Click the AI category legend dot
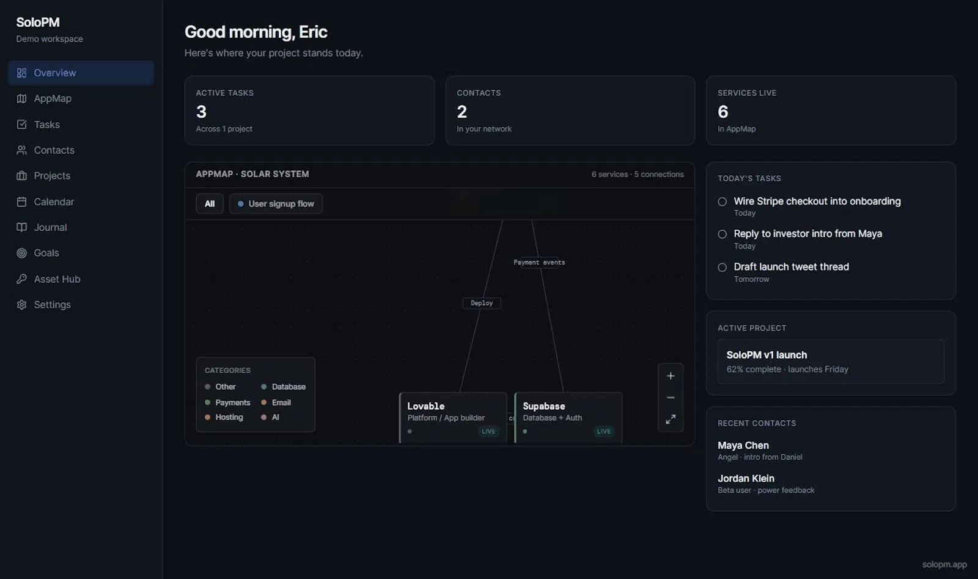The image size is (978, 579). (264, 417)
